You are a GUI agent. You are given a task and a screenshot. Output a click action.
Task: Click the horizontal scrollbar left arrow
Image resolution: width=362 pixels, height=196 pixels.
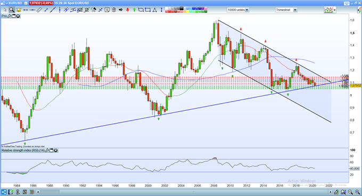pyautogui.click(x=38, y=192)
